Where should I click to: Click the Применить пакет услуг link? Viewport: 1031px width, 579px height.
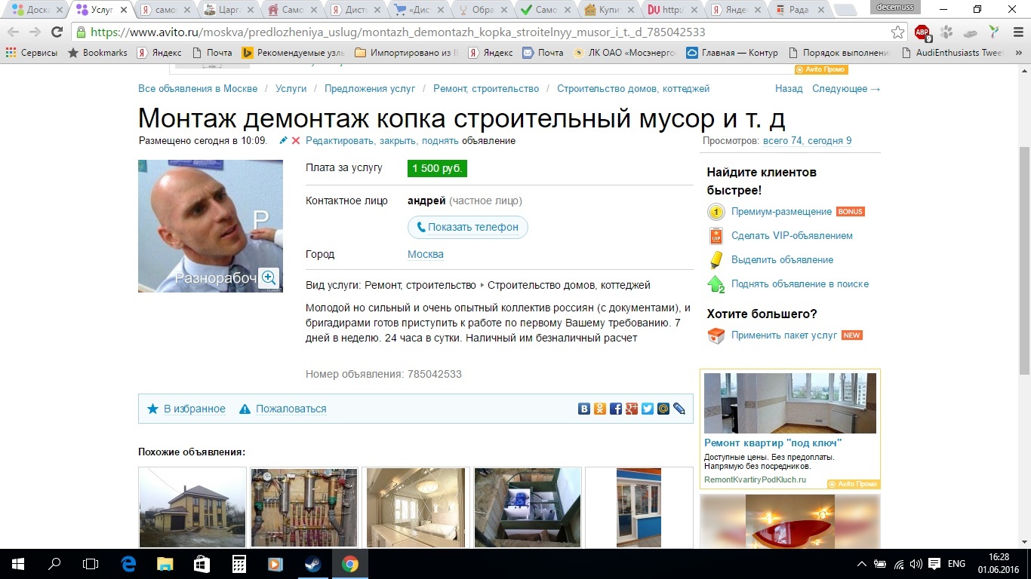tap(784, 335)
